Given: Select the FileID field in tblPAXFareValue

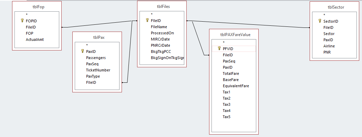Looking at the screenshot, I should (234, 55).
